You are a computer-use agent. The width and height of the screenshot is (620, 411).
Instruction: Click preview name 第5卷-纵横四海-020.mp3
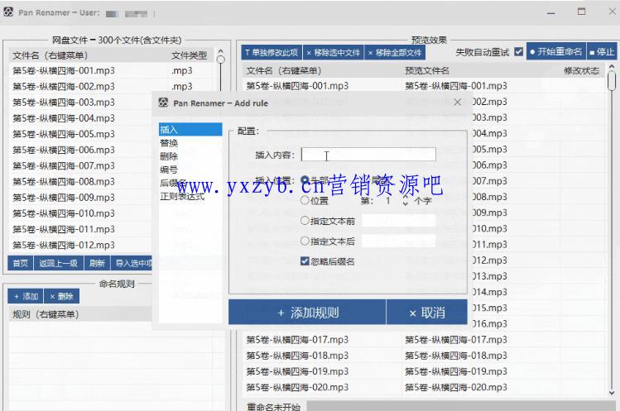456,387
